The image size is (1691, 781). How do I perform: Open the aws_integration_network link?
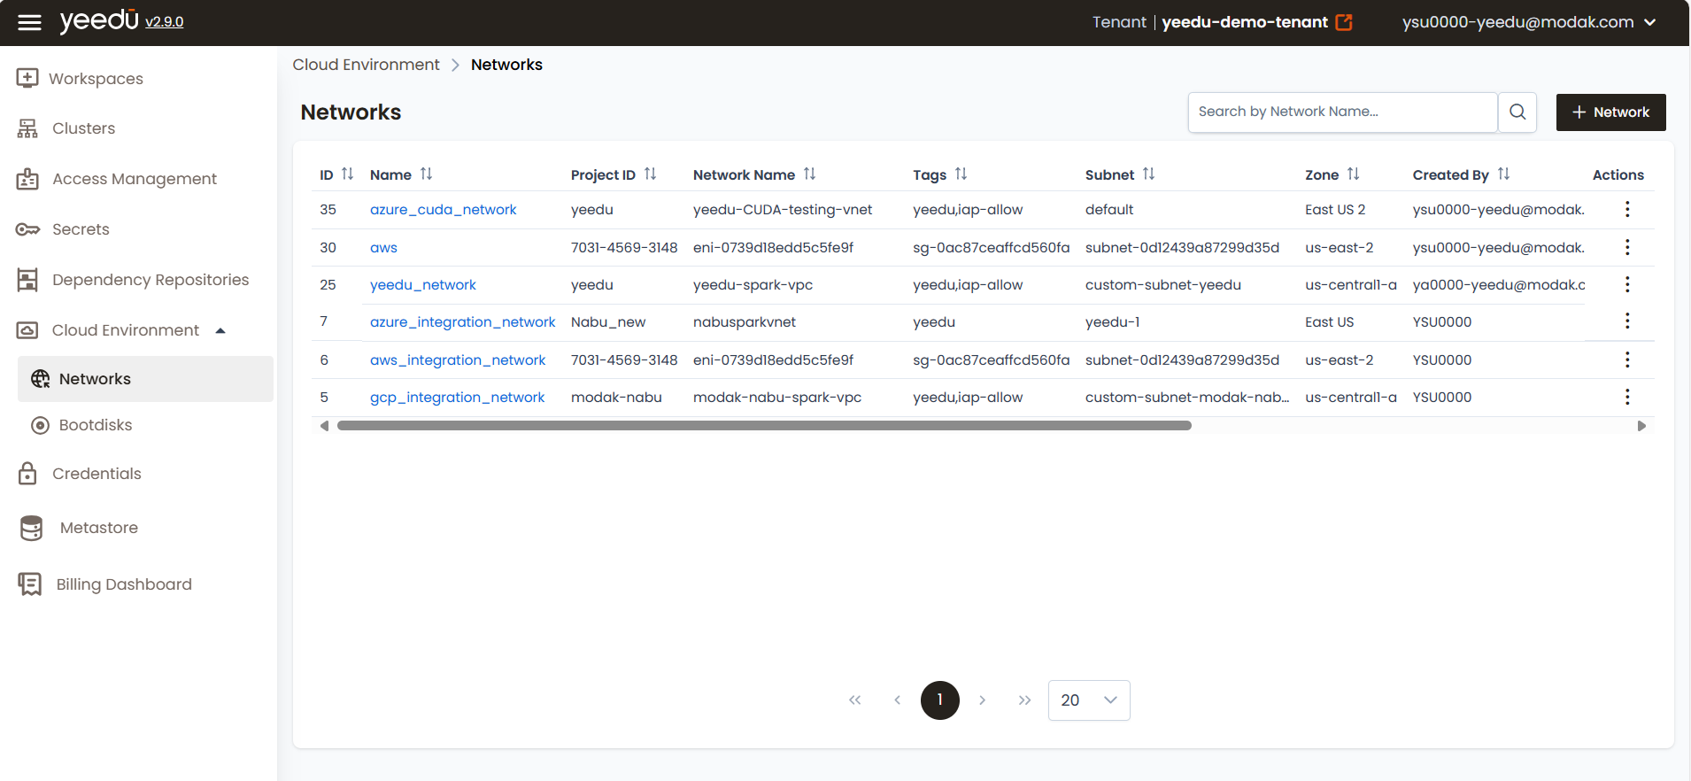458,360
